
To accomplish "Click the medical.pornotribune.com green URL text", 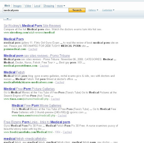I will click(x=21, y=66).
